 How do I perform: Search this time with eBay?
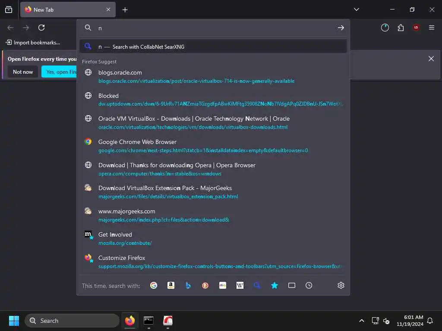pos(223,285)
